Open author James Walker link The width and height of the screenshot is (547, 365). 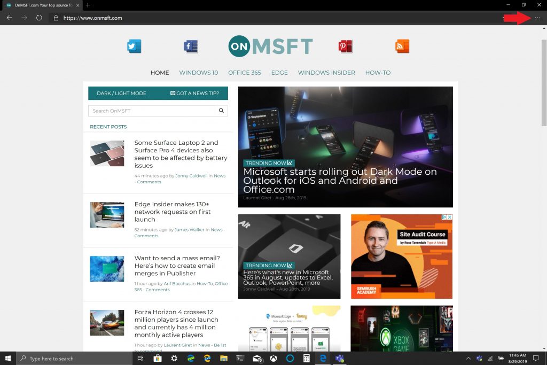(x=190, y=230)
